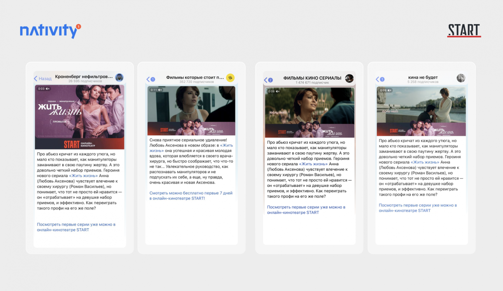Open yellow avatar of Фильмы которые стоит
Image resolution: width=503 pixels, height=291 pixels.
click(x=230, y=78)
